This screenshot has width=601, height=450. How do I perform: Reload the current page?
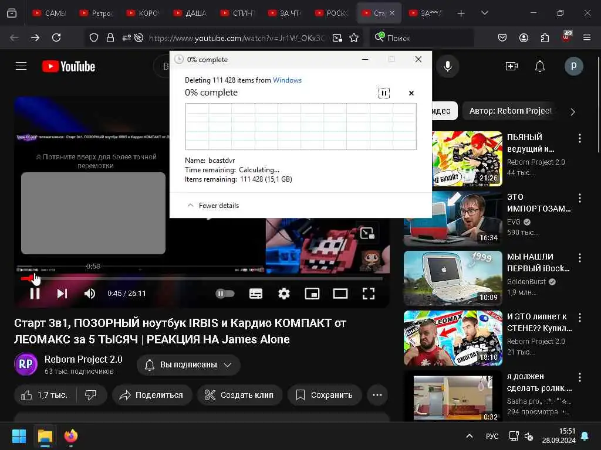(56, 37)
